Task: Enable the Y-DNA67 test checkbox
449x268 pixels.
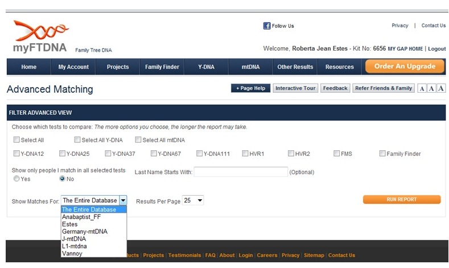Action: coord(154,154)
